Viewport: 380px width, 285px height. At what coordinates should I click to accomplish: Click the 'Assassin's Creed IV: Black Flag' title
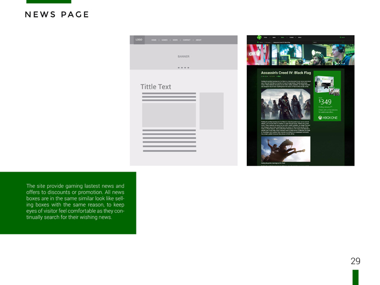(286, 73)
